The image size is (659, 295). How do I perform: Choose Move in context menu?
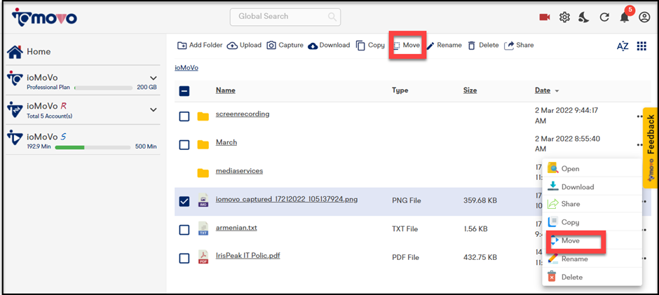tap(592, 241)
